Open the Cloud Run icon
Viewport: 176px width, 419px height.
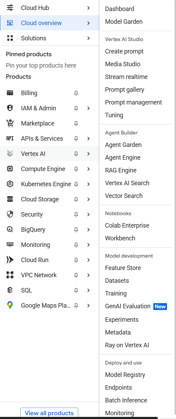(10, 260)
